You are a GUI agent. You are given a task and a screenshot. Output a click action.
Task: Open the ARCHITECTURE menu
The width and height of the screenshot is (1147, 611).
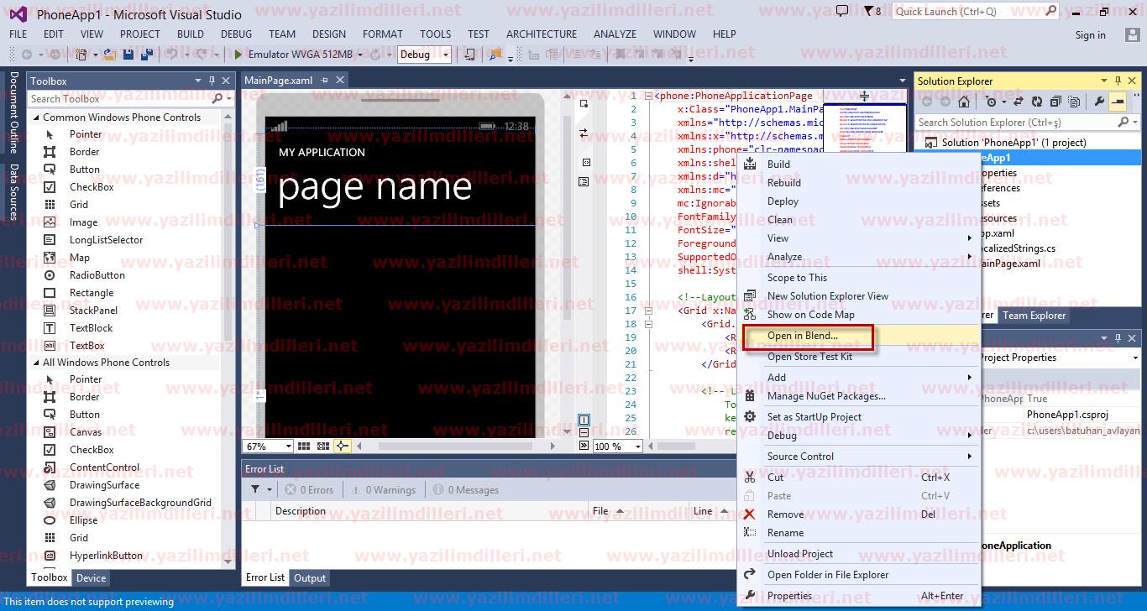(x=542, y=34)
